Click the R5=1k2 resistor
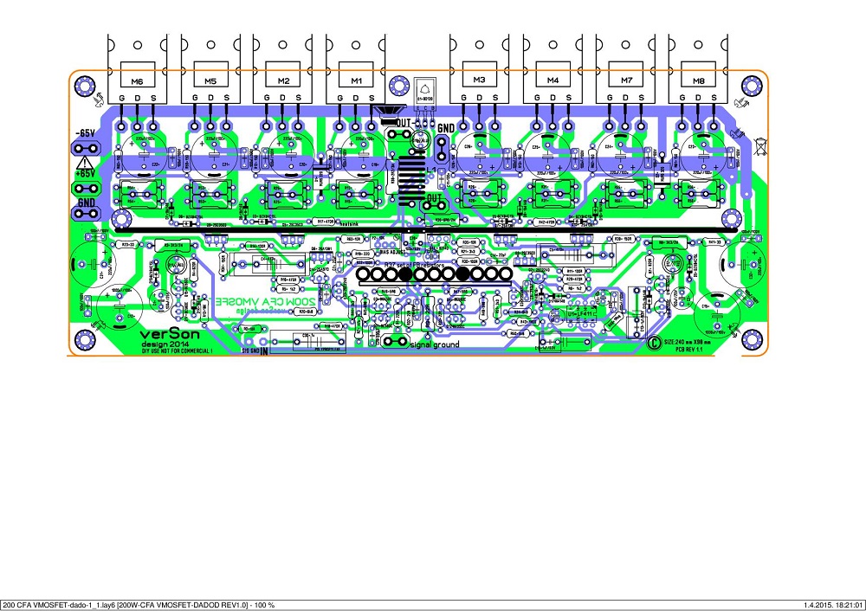 (288, 289)
